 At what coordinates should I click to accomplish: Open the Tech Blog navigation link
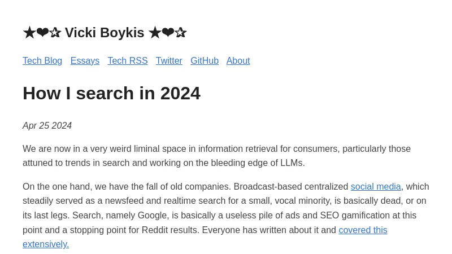[42, 61]
